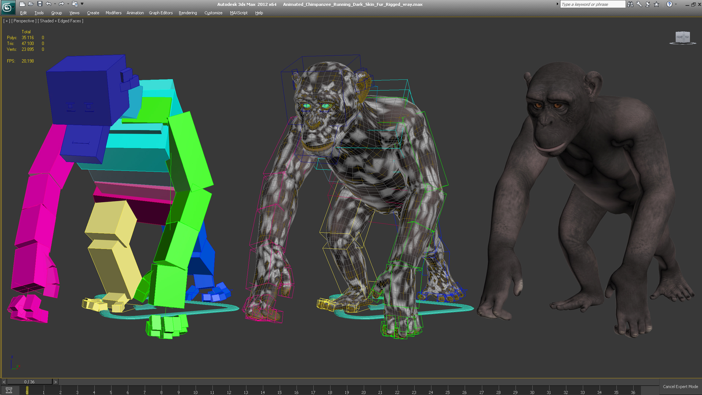Image resolution: width=702 pixels, height=395 pixels.
Task: Open the Shaded + Edged Faces shading menu
Action: tap(61, 21)
